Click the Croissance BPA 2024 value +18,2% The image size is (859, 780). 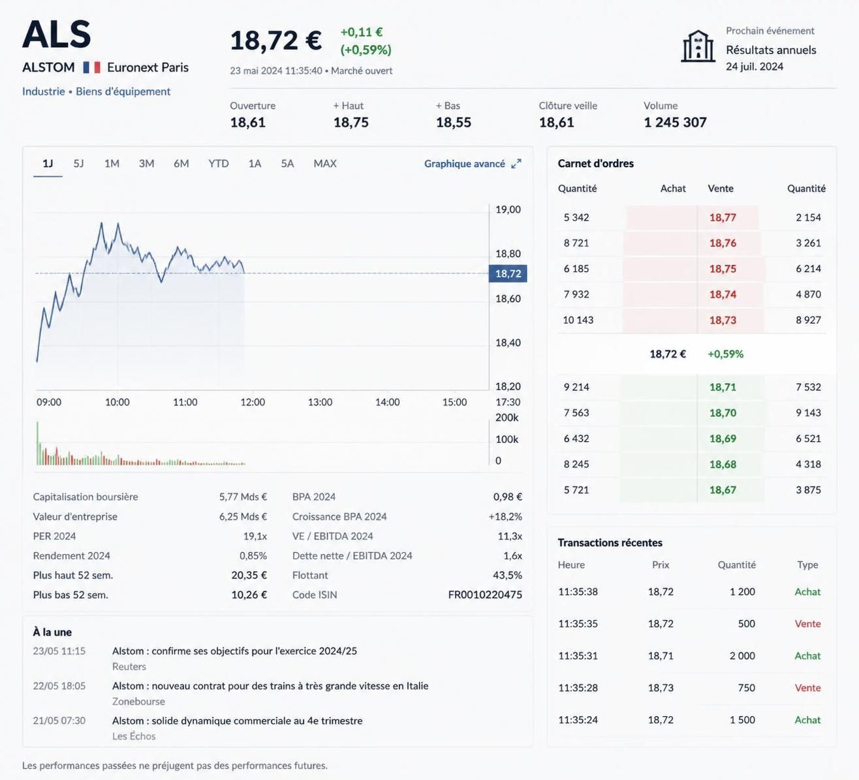click(505, 516)
